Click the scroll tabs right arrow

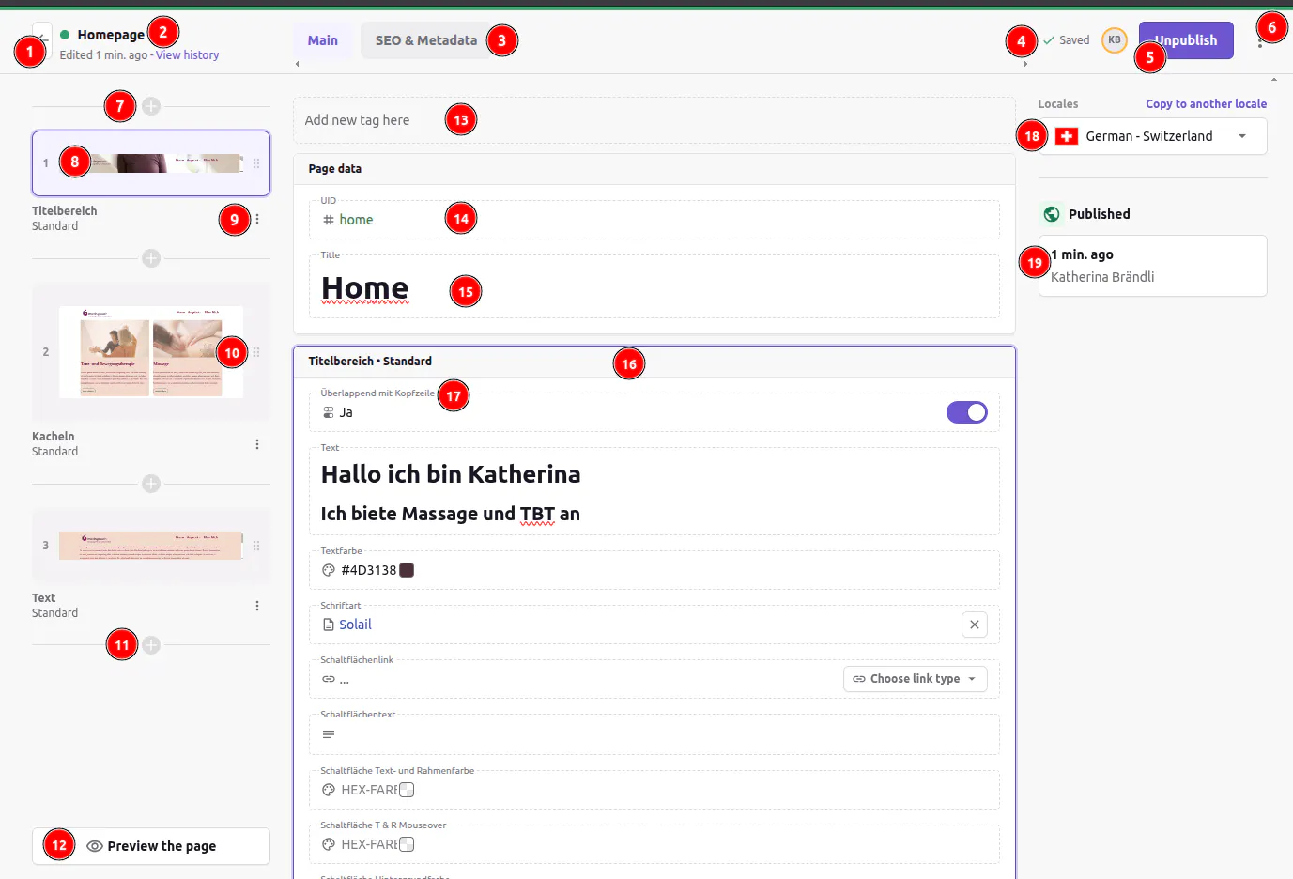(x=1025, y=64)
